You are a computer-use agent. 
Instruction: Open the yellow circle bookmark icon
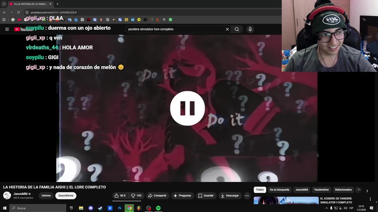139,20
